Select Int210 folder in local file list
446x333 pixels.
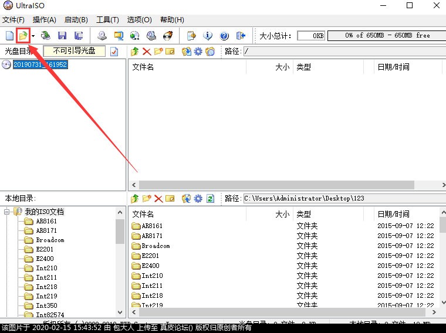pos(152,276)
